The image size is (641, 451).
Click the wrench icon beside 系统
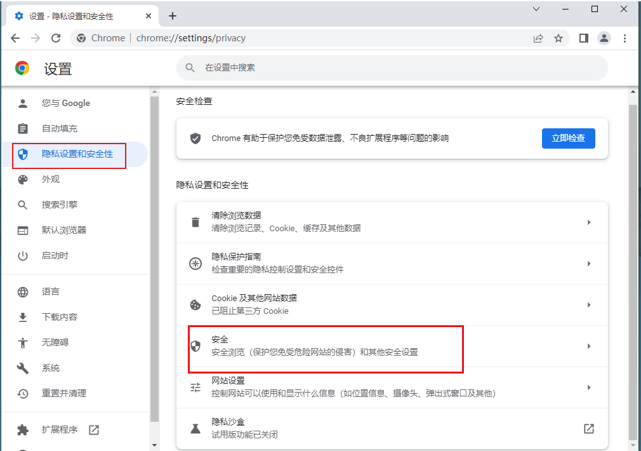coord(23,368)
